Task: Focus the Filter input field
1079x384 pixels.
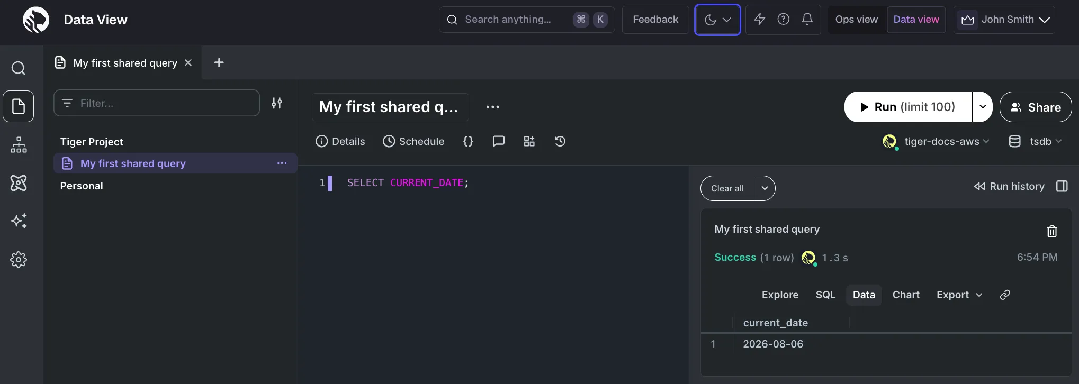Action: pos(157,103)
